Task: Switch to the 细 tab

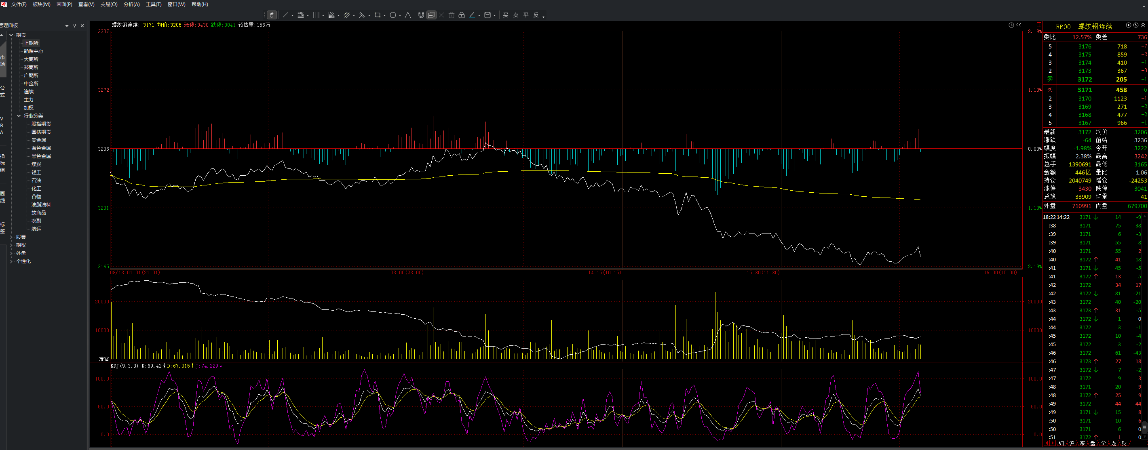Action: pos(1061,443)
